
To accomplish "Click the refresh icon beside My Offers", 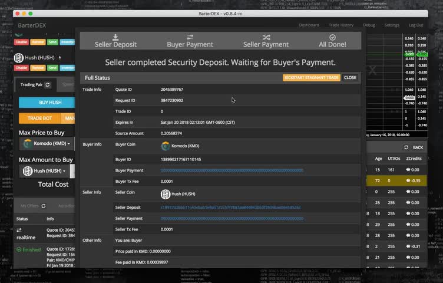I will click(42, 206).
